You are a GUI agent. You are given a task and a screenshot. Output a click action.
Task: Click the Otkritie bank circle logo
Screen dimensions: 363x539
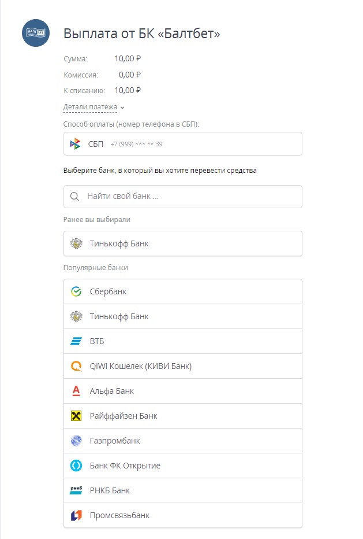[76, 466]
